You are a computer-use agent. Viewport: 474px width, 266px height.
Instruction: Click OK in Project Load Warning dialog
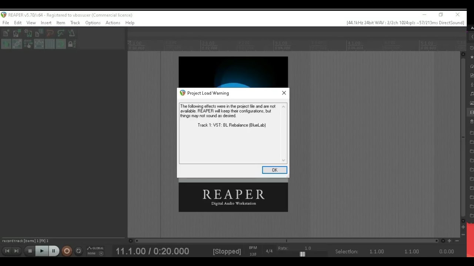(274, 170)
